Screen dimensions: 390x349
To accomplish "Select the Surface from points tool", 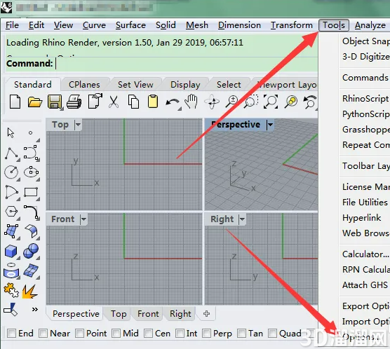I will [11, 231].
